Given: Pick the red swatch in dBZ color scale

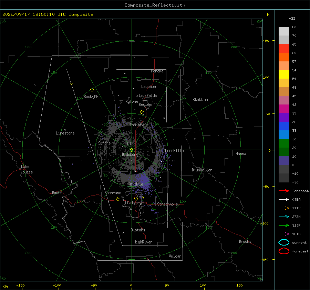Looking at the screenshot, I should [284, 49].
